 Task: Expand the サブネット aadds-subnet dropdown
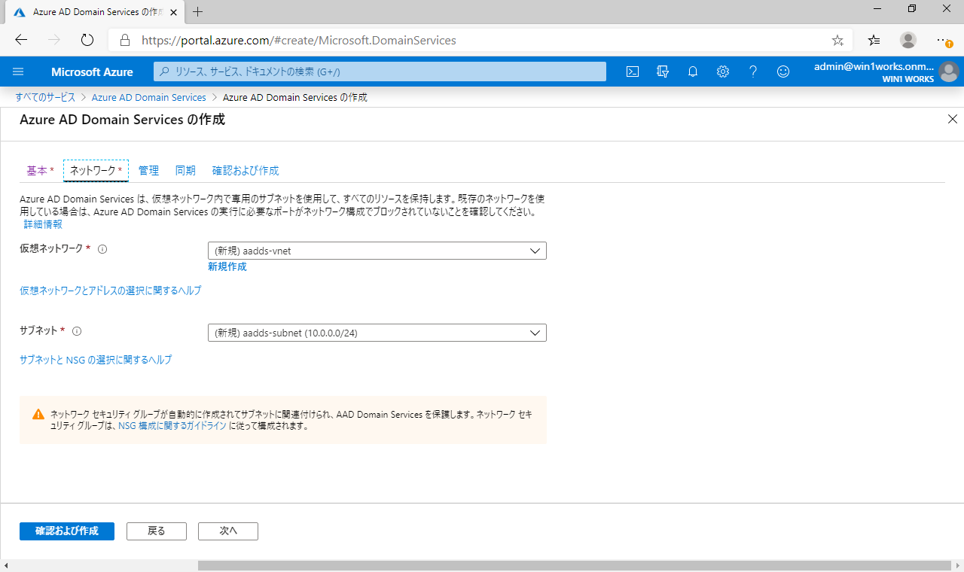[x=377, y=333]
